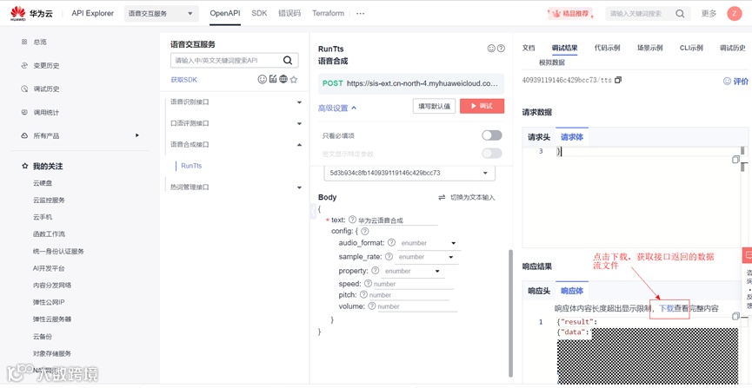752x388 pixels.
Task: Click the swap icon for 切换为文本输入
Action: (x=442, y=197)
